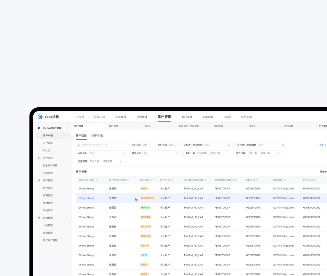Switch to the 解析列表 tab
Image resolution: width=327 pixels, height=276 pixels.
tap(98, 135)
